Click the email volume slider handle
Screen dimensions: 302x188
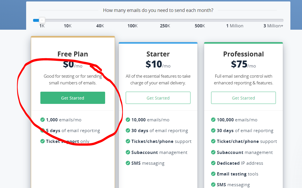pos(42,20)
